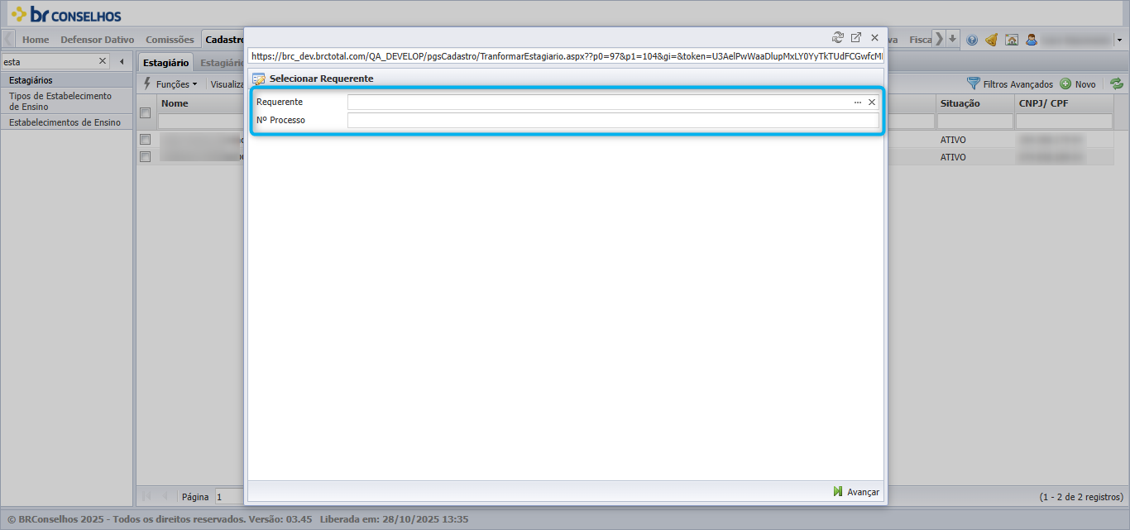
Task: Open the Comissões tab
Action: click(x=170, y=39)
